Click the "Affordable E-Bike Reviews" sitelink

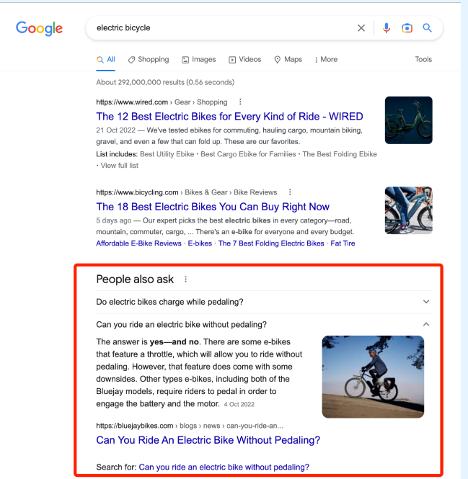pyautogui.click(x=138, y=243)
